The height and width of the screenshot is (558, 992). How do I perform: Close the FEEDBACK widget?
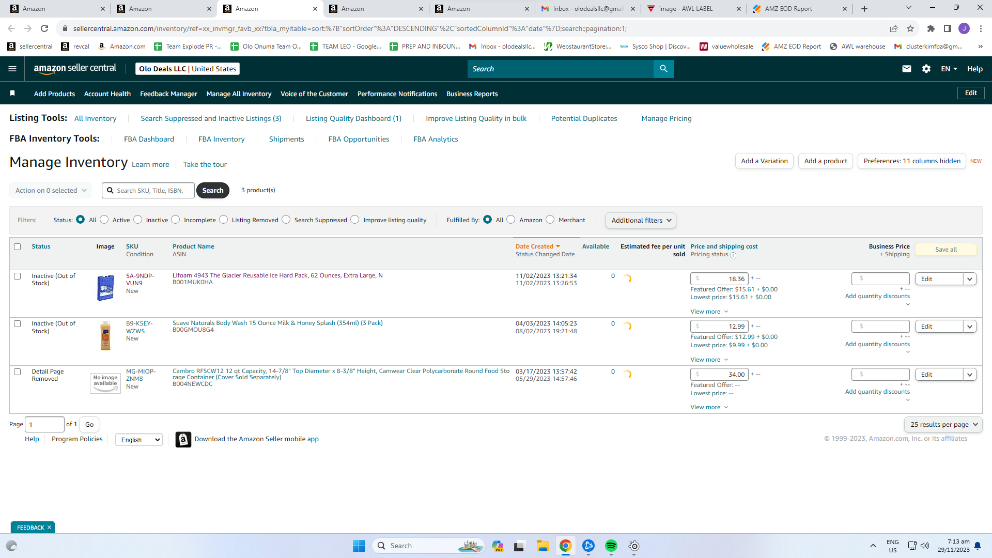(50, 528)
